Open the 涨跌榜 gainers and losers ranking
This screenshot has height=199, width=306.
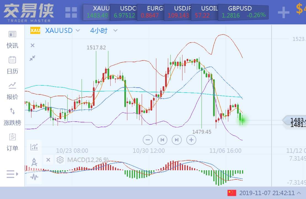pyautogui.click(x=12, y=116)
